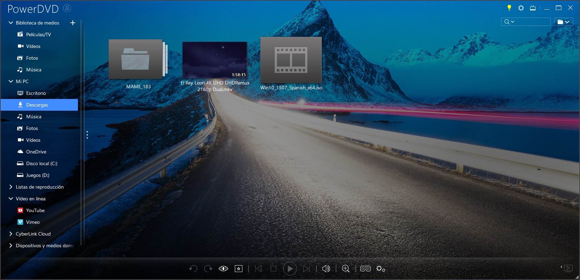This screenshot has width=580, height=280.
Task: Open the folder view dropdown
Action: (x=563, y=22)
